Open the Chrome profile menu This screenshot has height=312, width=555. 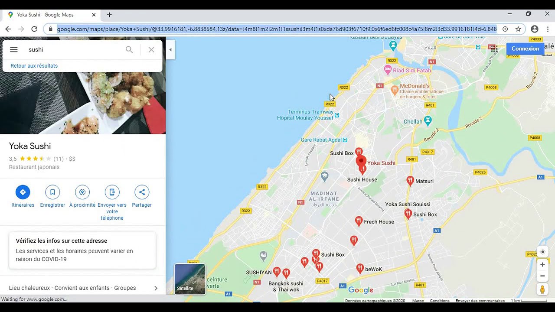pos(535,29)
